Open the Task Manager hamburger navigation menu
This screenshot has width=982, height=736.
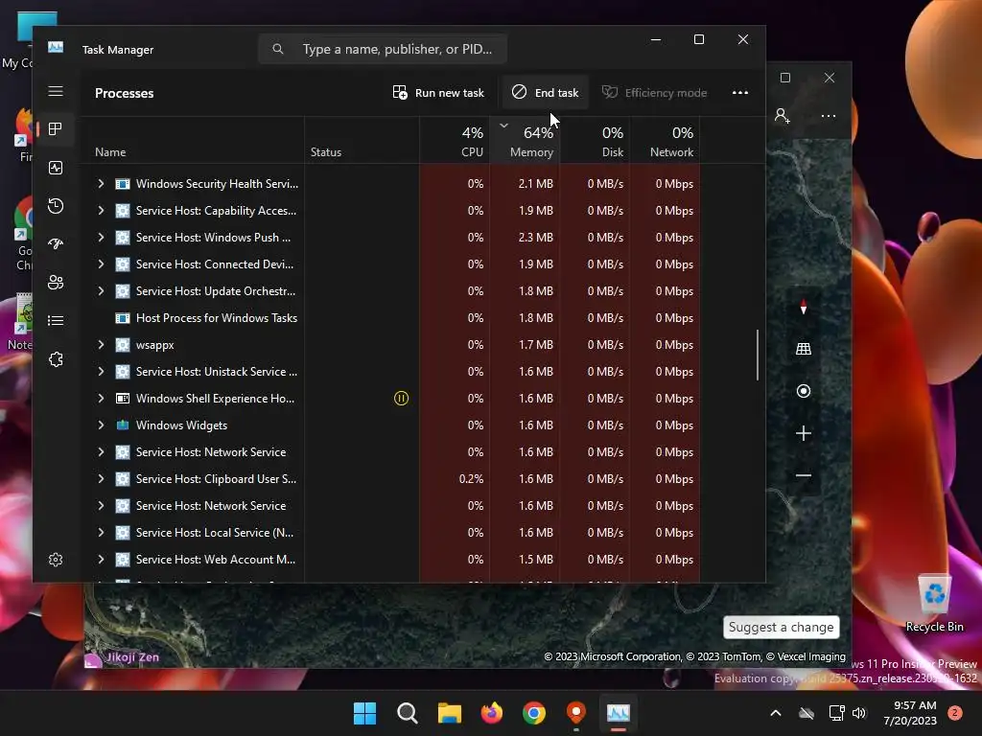click(x=55, y=91)
